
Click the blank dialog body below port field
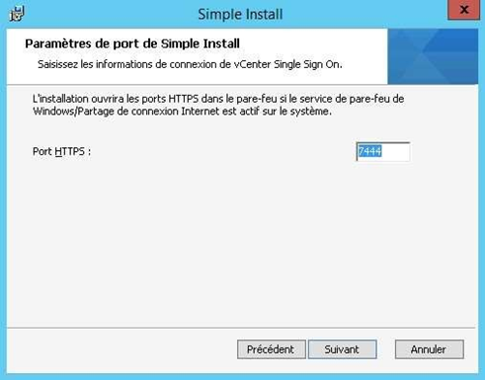pyautogui.click(x=242, y=244)
